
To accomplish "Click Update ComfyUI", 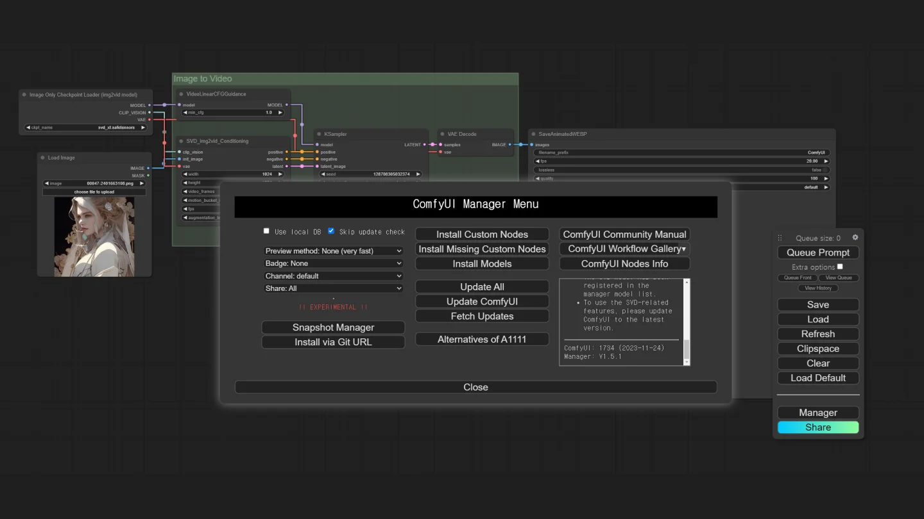I will click(x=482, y=302).
